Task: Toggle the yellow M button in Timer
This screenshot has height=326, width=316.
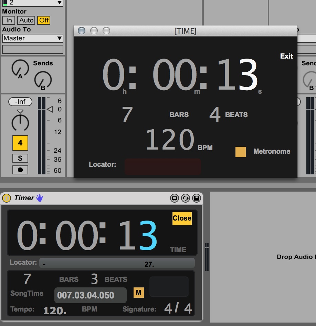Action: tap(138, 293)
